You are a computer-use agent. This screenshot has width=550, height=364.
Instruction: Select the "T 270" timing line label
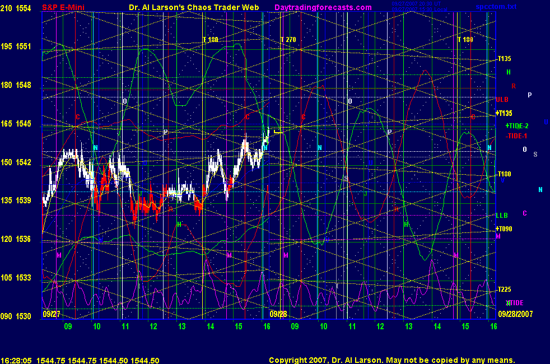(288, 40)
